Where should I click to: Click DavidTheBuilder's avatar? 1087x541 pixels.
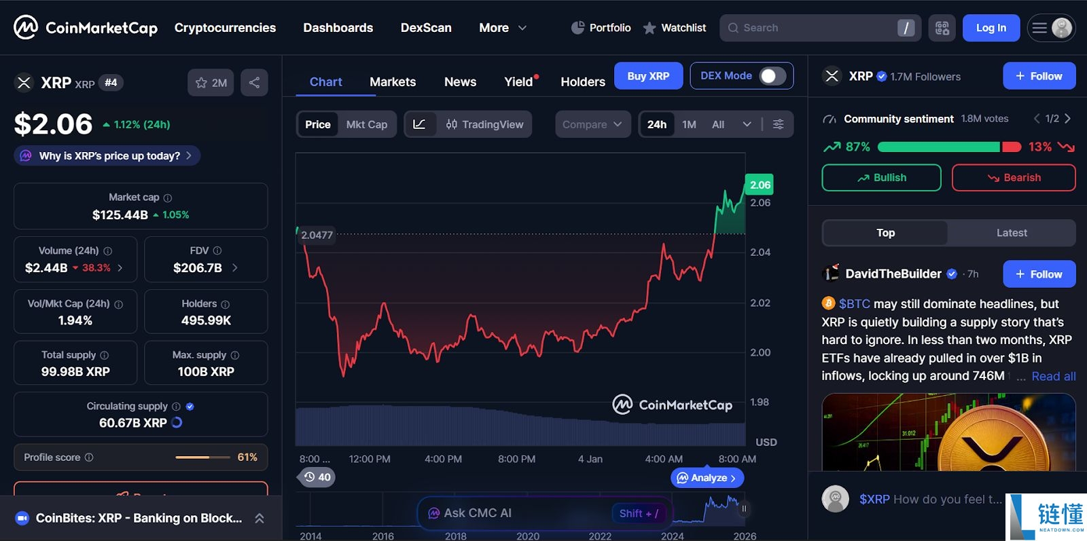coord(831,274)
